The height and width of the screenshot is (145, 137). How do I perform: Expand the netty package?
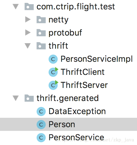pyautogui.click(x=28, y=20)
